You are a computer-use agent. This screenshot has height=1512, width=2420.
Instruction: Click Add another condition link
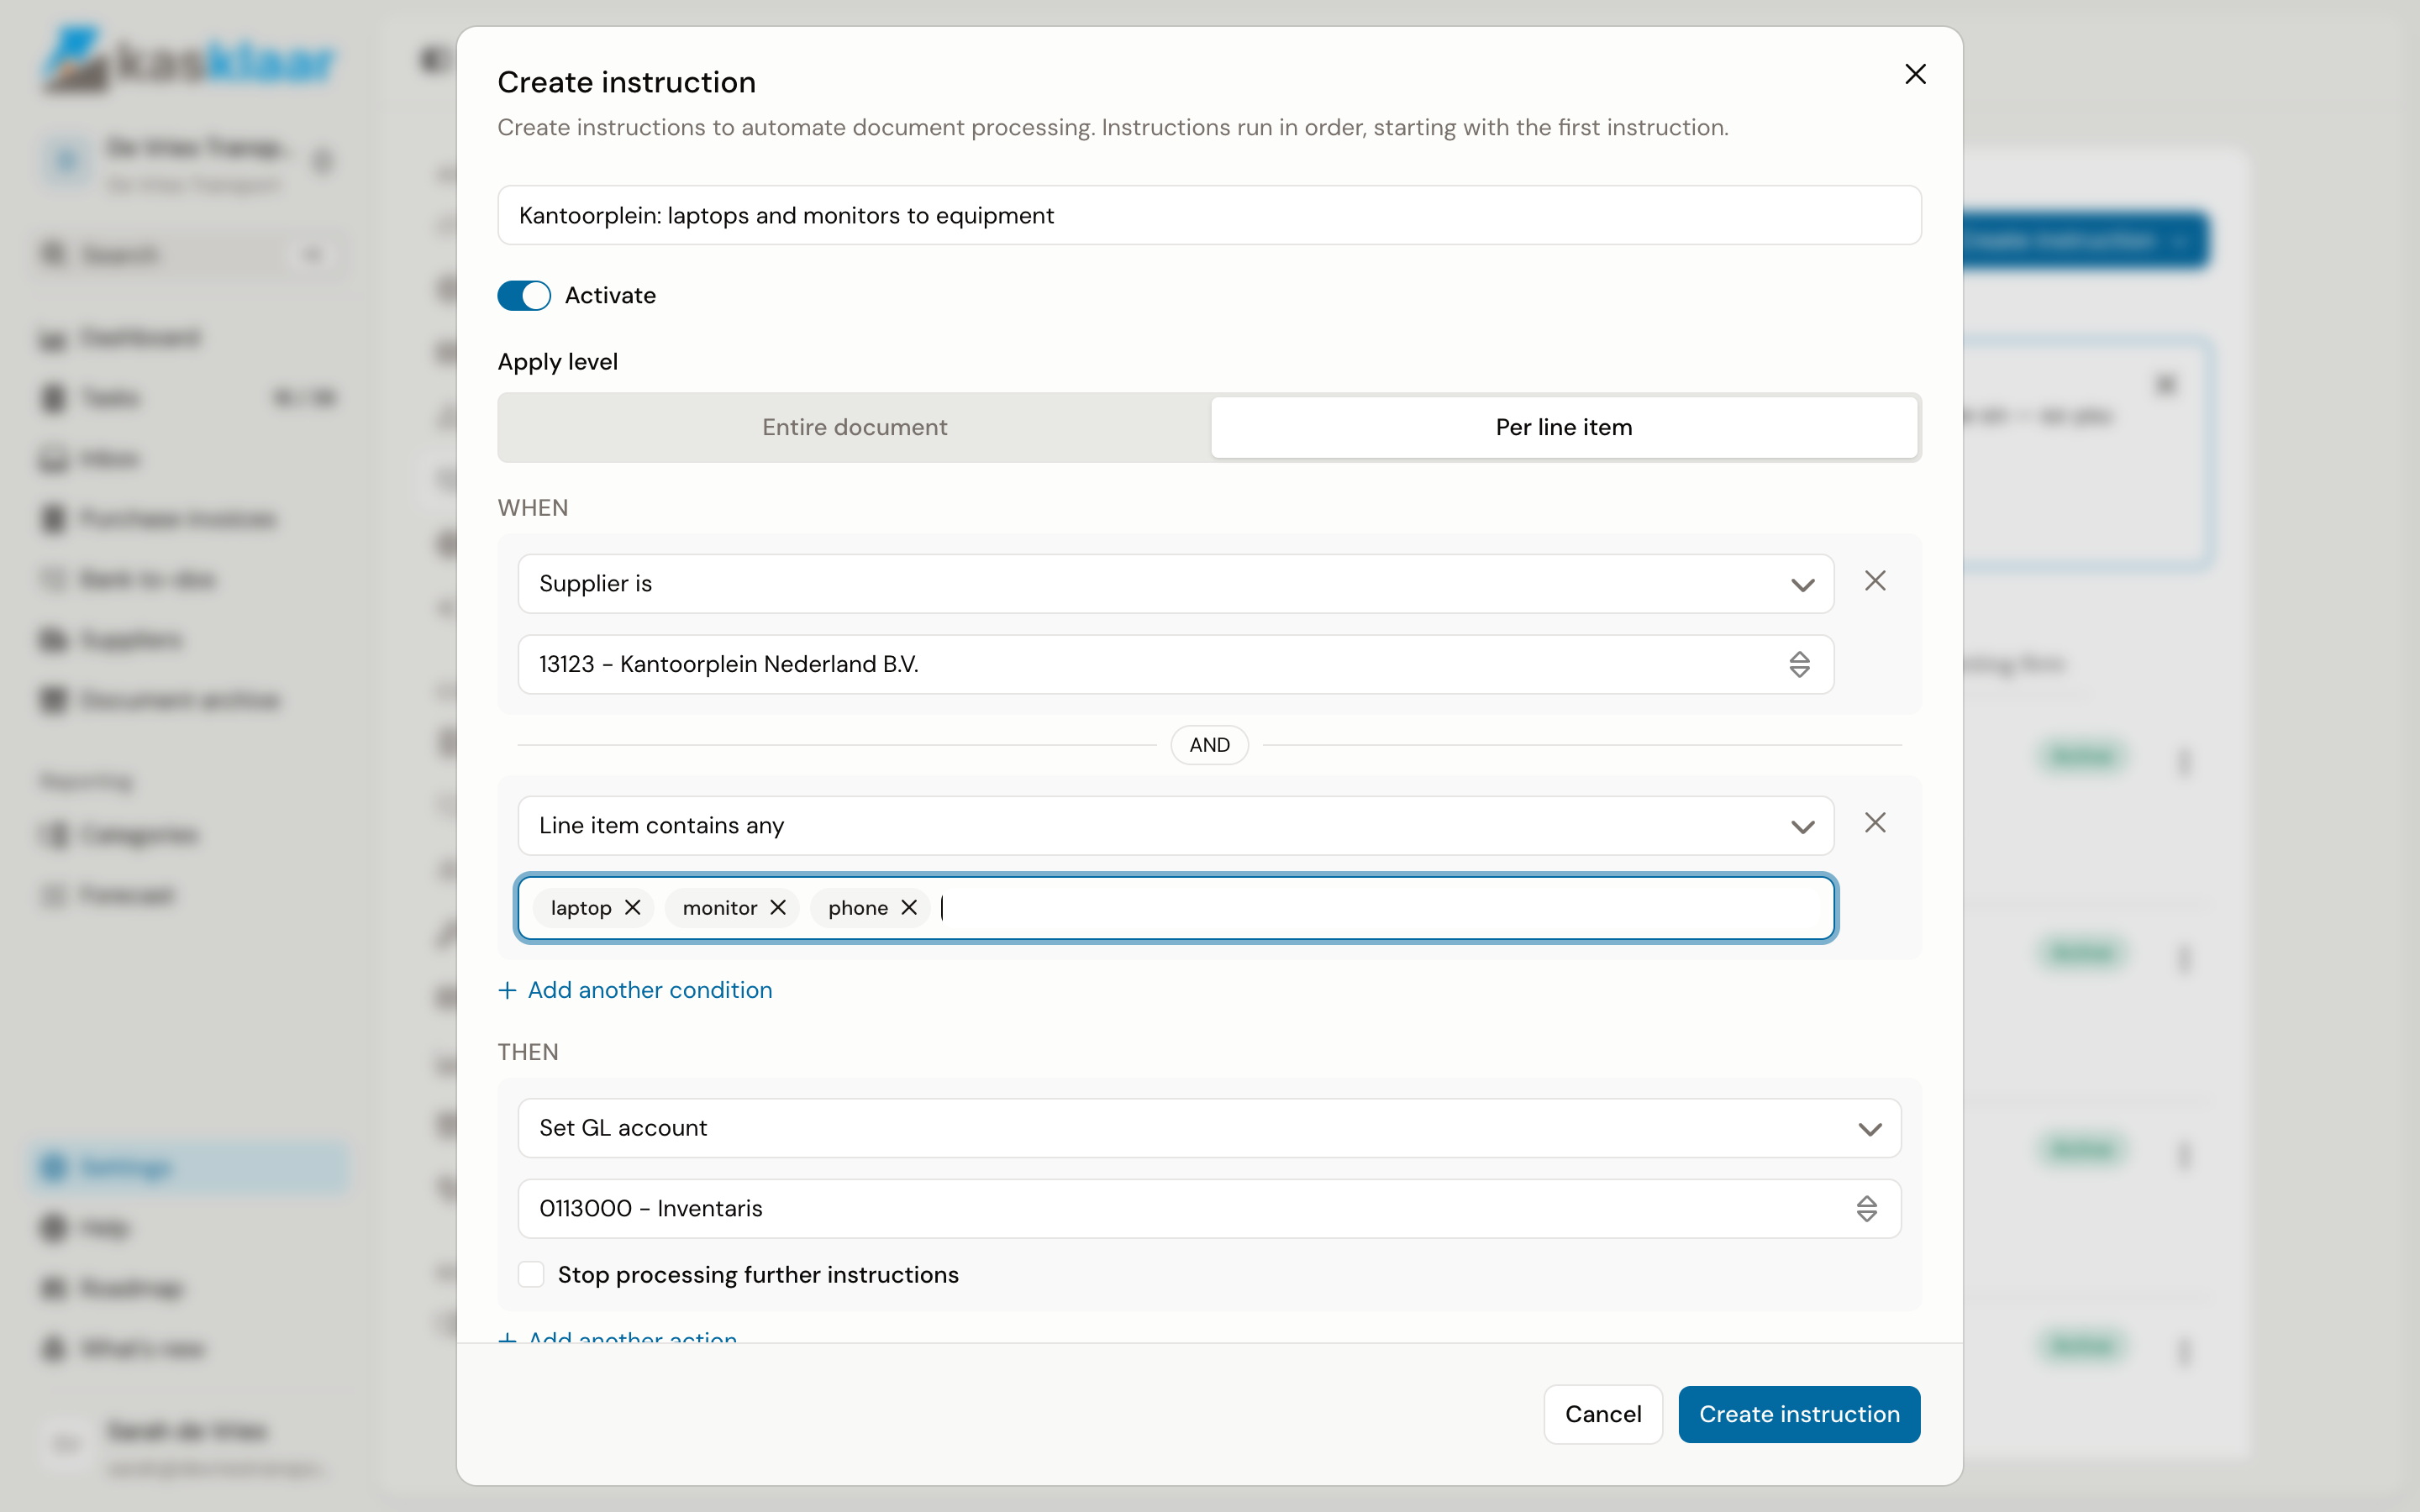click(635, 990)
